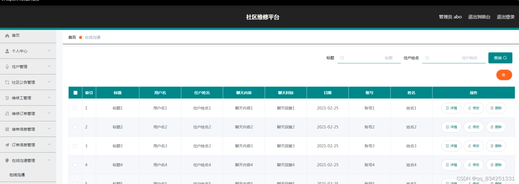519x184 pixels.
Task: Open the 个人中心 sidebar menu item
Action: coord(28,51)
